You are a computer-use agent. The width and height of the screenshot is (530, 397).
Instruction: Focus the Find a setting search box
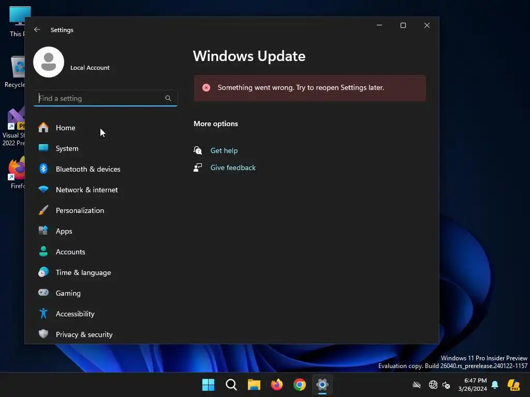(x=106, y=98)
